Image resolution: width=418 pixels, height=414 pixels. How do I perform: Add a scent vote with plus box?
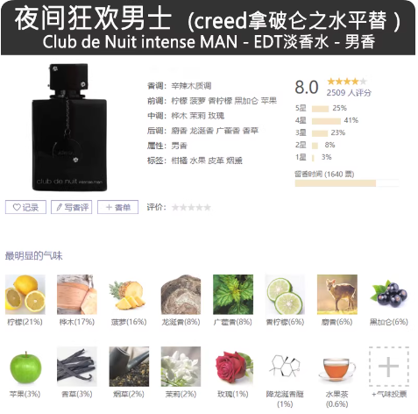389,367
